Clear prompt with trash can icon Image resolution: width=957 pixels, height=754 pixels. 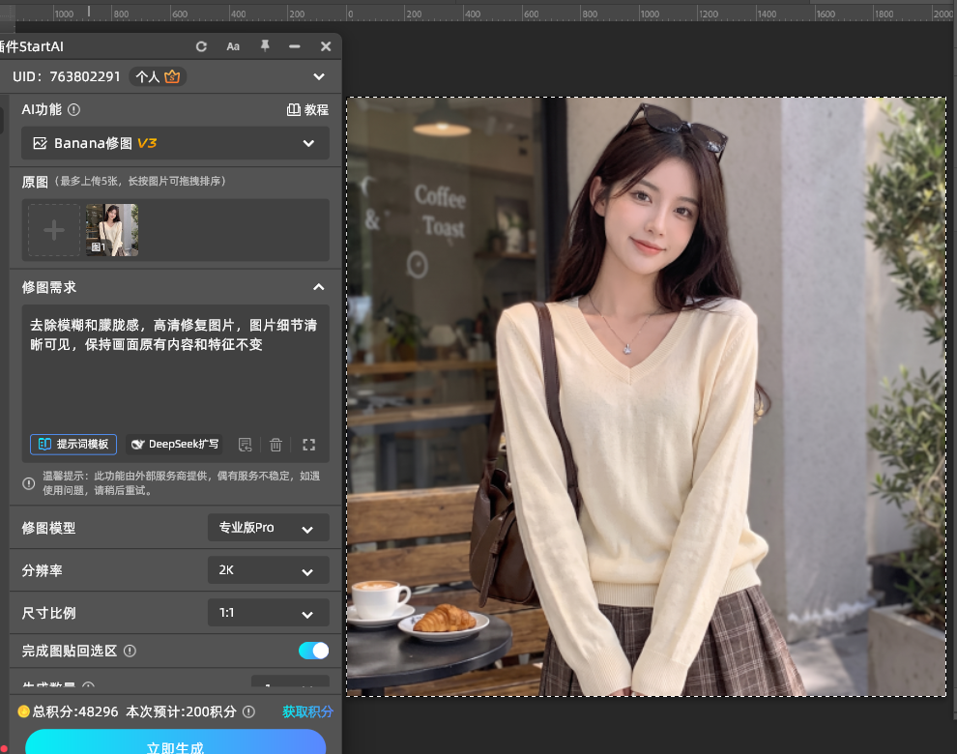coord(275,445)
